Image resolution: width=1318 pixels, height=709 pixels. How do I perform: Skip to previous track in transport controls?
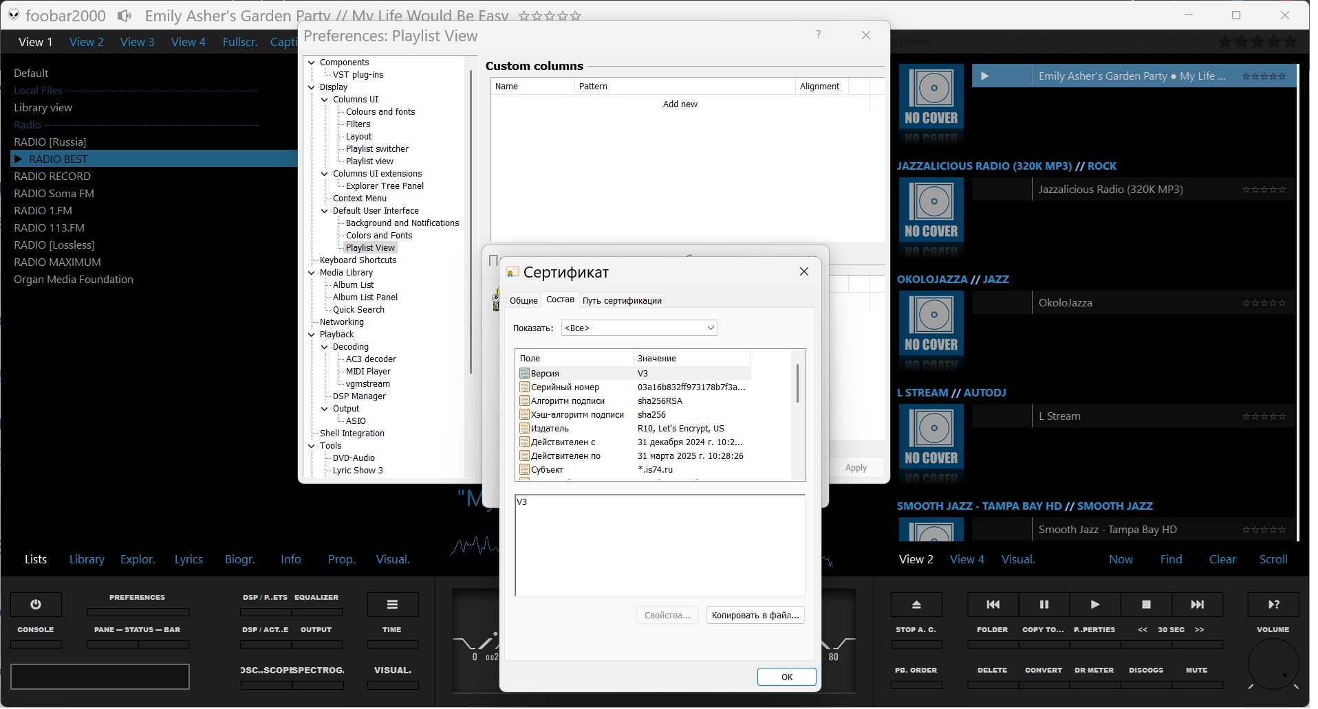pyautogui.click(x=993, y=605)
